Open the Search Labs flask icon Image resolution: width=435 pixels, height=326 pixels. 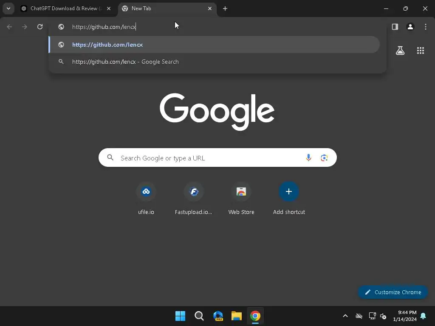coord(400,51)
